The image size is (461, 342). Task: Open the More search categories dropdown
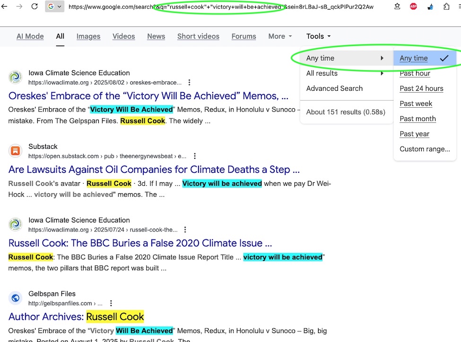click(x=280, y=36)
